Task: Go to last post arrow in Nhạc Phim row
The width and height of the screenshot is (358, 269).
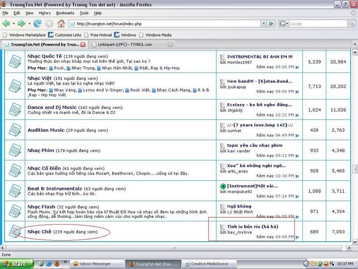Action: click(297, 156)
